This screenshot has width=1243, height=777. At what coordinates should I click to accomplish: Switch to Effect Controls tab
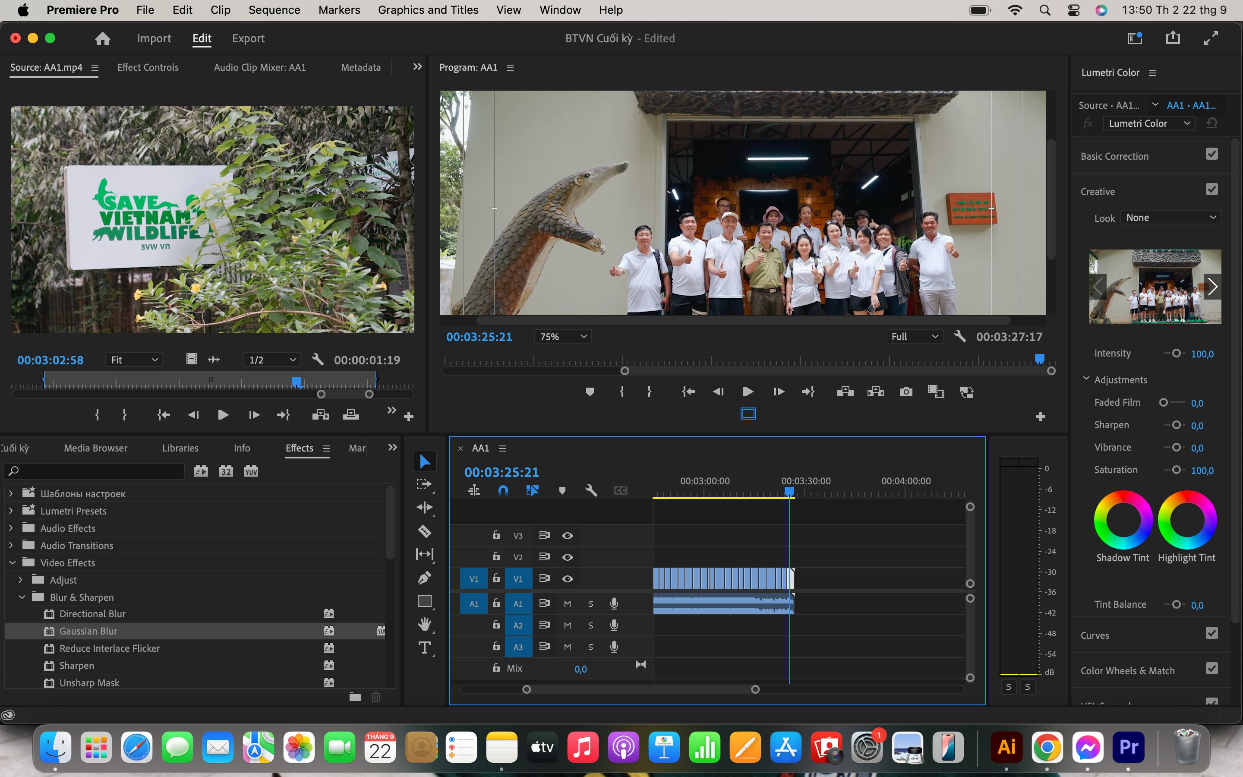(148, 67)
